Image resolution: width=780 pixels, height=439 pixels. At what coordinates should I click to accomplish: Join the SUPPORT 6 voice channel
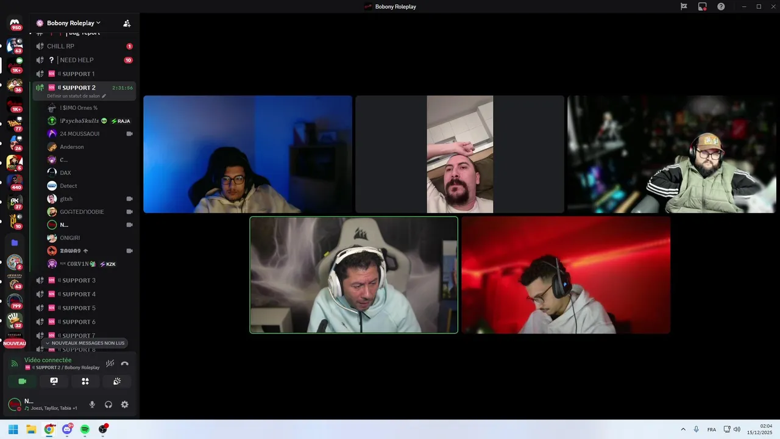(x=84, y=322)
